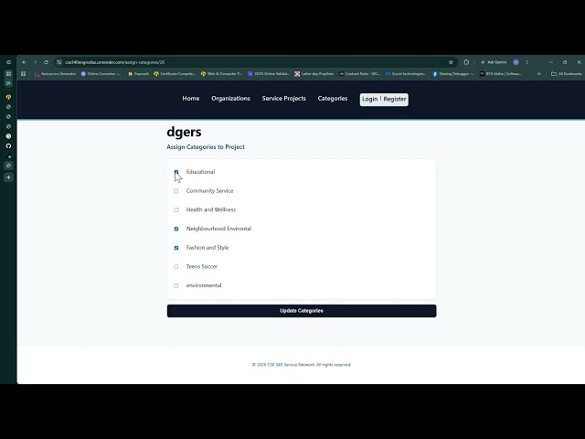The width and height of the screenshot is (585, 439).
Task: Switch to the teal-dot sidebar tab
Action: (8, 156)
